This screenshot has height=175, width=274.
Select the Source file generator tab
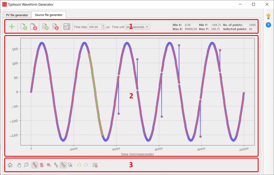click(x=49, y=15)
